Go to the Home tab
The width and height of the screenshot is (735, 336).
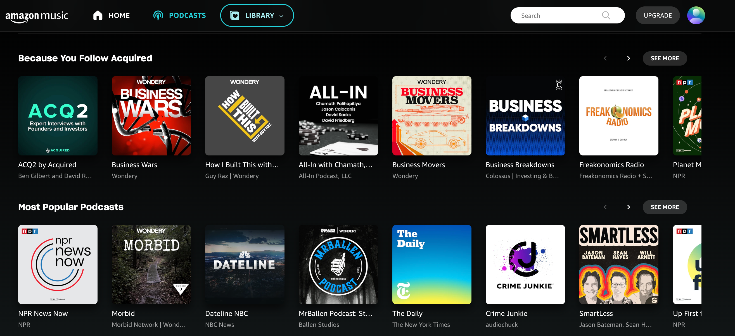point(119,15)
